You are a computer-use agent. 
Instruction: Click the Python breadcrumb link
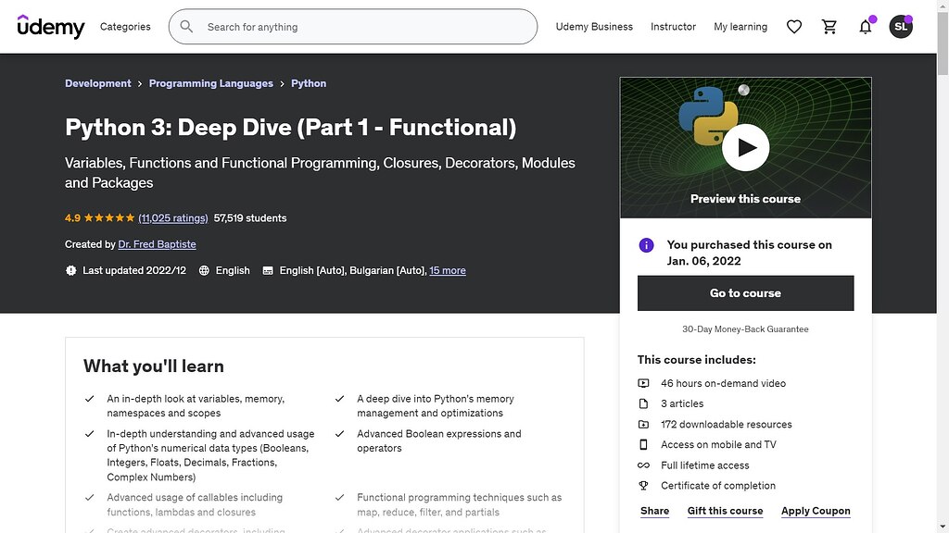click(309, 83)
